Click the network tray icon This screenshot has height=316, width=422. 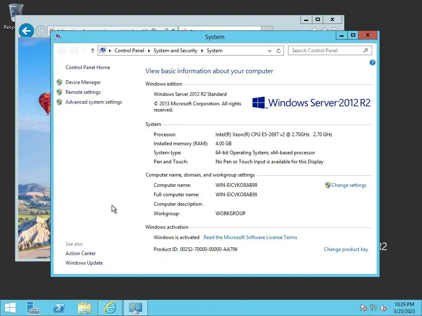pos(373,308)
